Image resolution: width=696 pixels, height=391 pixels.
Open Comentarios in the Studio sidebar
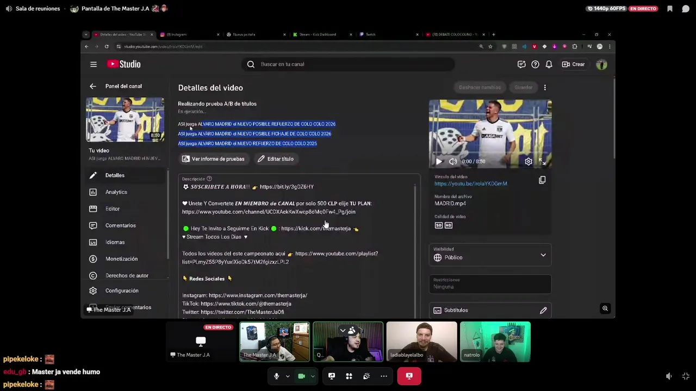coord(127,225)
